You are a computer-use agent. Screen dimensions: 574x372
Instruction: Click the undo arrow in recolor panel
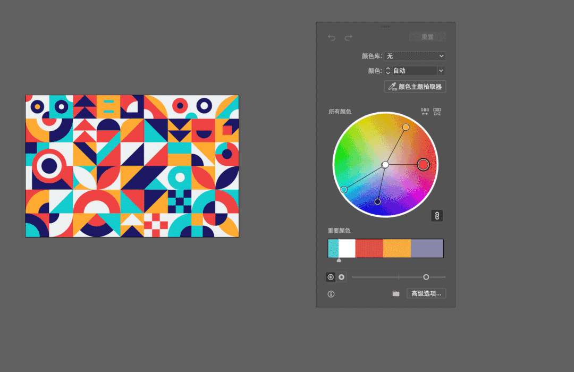point(332,38)
